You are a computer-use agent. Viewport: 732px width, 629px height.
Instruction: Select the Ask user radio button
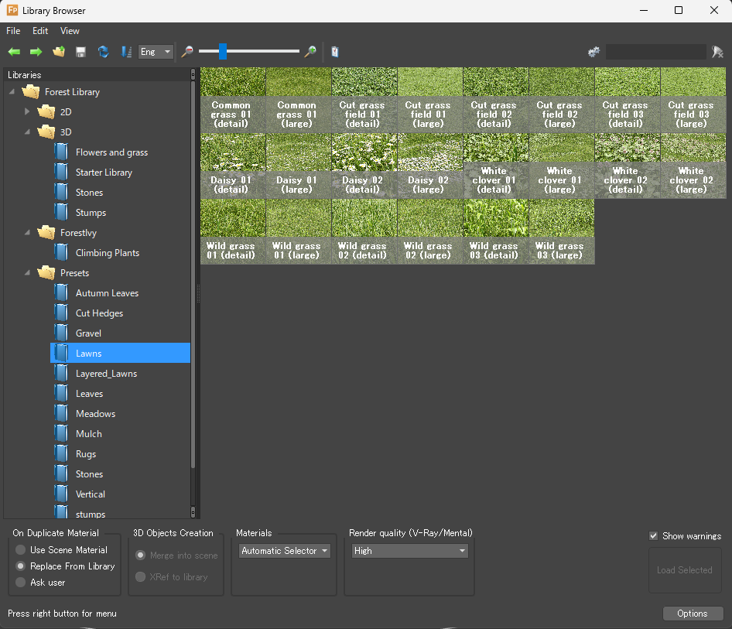[20, 583]
